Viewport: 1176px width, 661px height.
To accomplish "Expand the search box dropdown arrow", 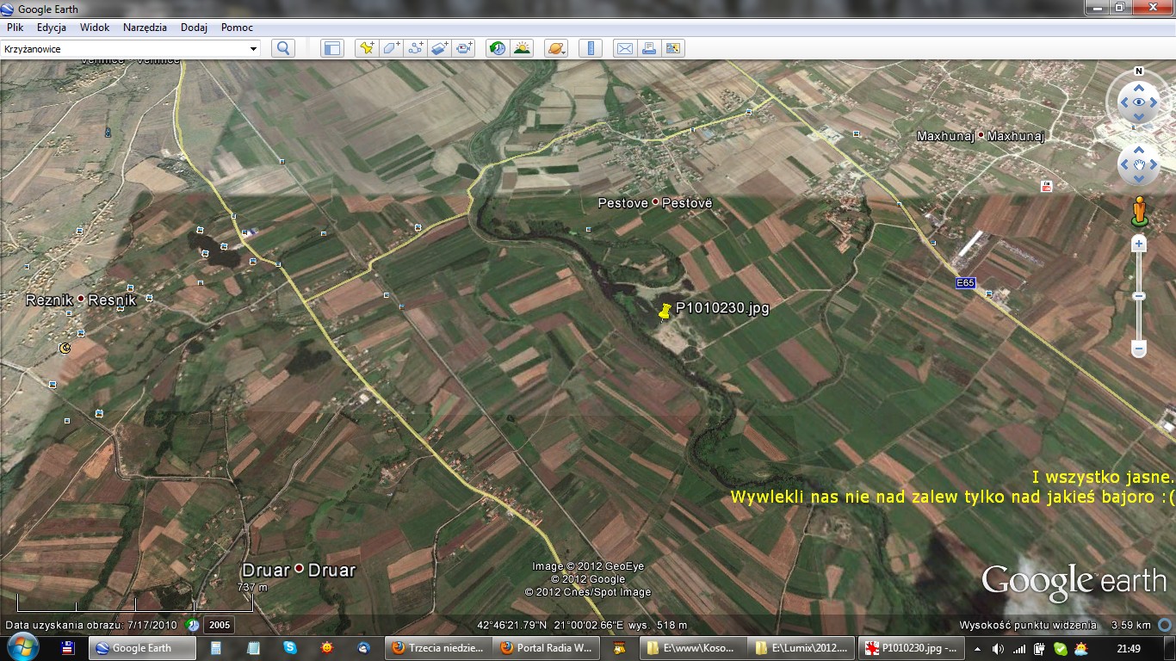I will [253, 49].
